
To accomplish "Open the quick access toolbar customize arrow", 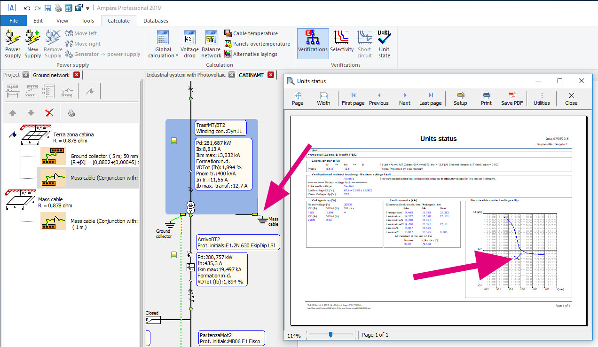I will pyautogui.click(x=87, y=8).
